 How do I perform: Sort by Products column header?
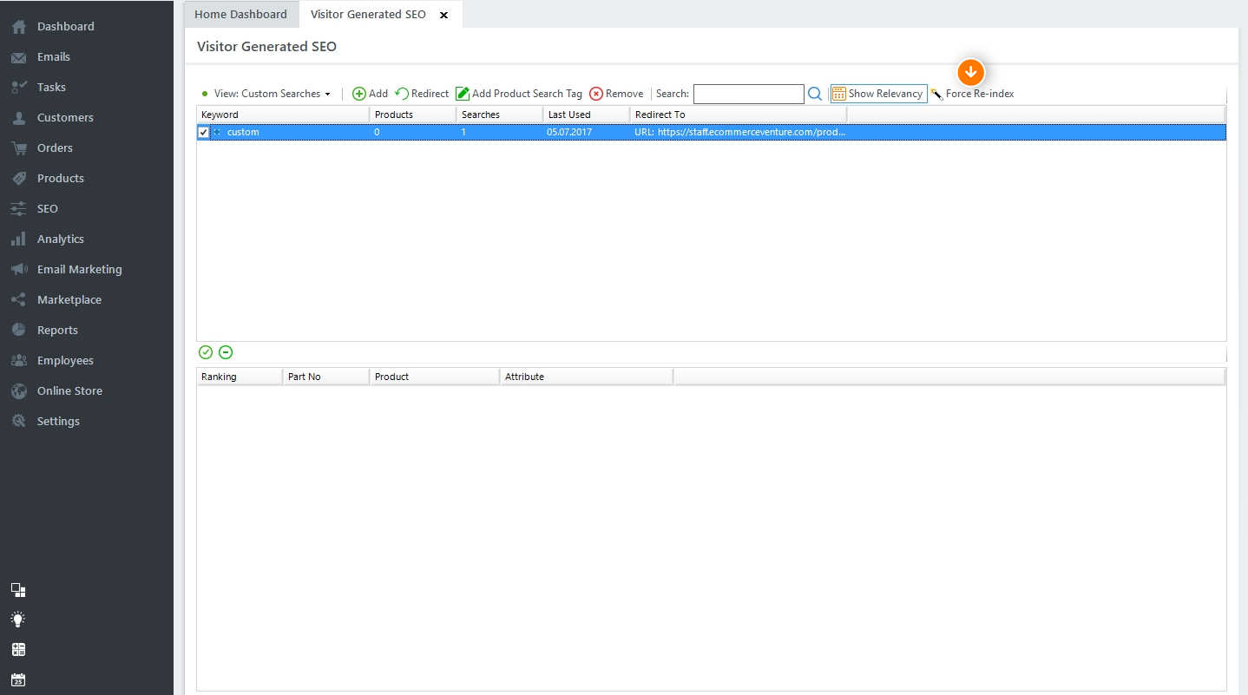pos(413,115)
